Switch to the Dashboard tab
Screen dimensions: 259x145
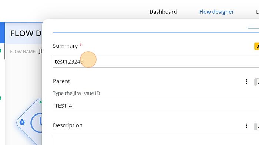point(163,12)
